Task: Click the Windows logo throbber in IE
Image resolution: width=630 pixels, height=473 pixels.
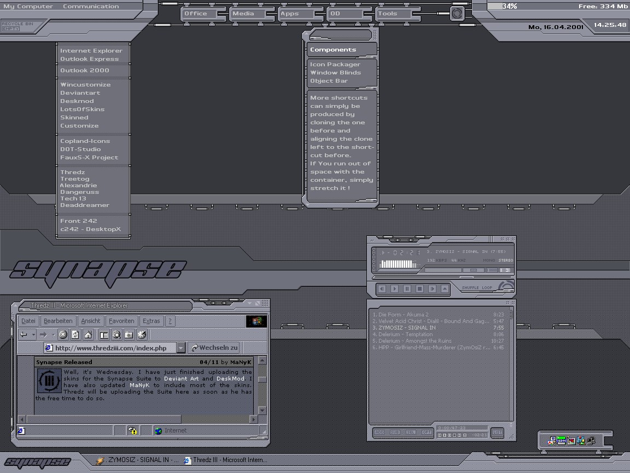Action: (x=256, y=321)
